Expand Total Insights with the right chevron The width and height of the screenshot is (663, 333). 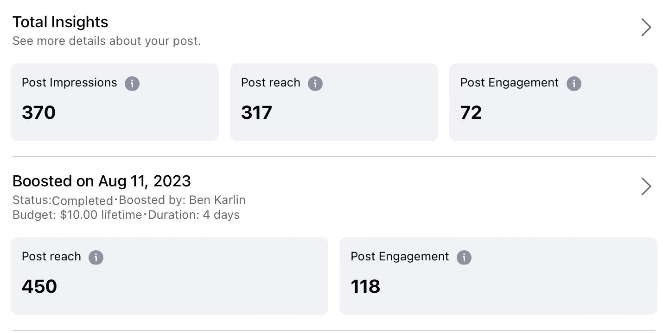(646, 27)
